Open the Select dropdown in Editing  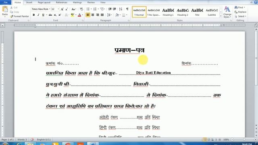241,16
